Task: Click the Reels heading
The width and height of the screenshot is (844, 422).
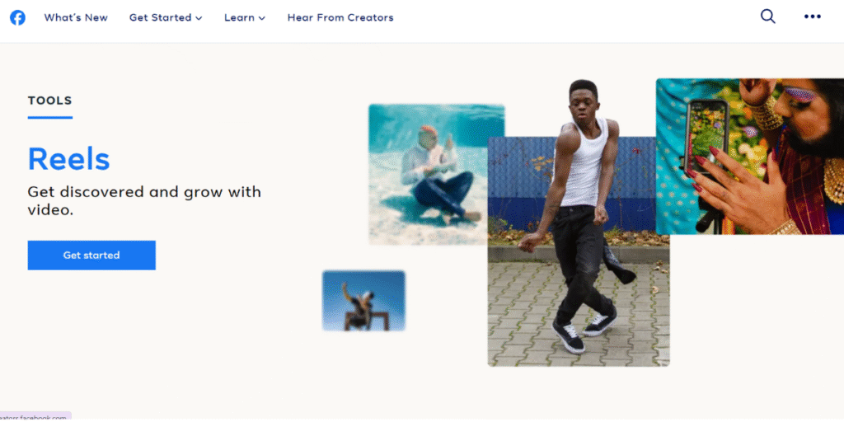Action: tap(68, 159)
